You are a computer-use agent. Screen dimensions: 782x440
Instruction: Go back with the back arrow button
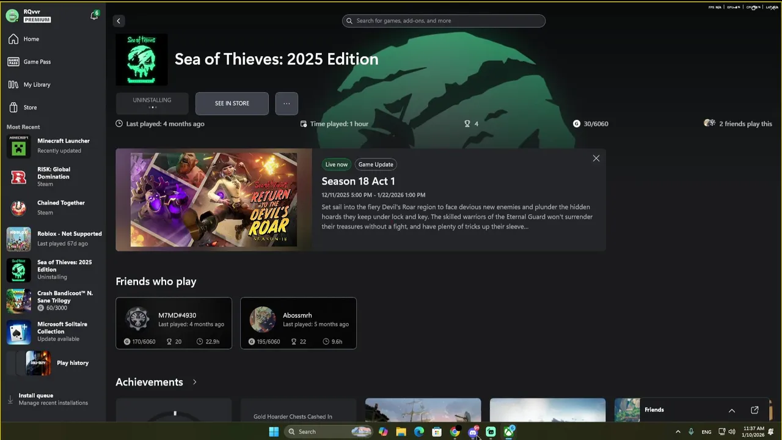point(119,21)
